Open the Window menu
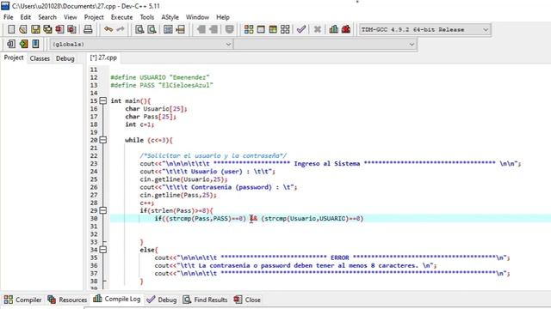 point(197,17)
